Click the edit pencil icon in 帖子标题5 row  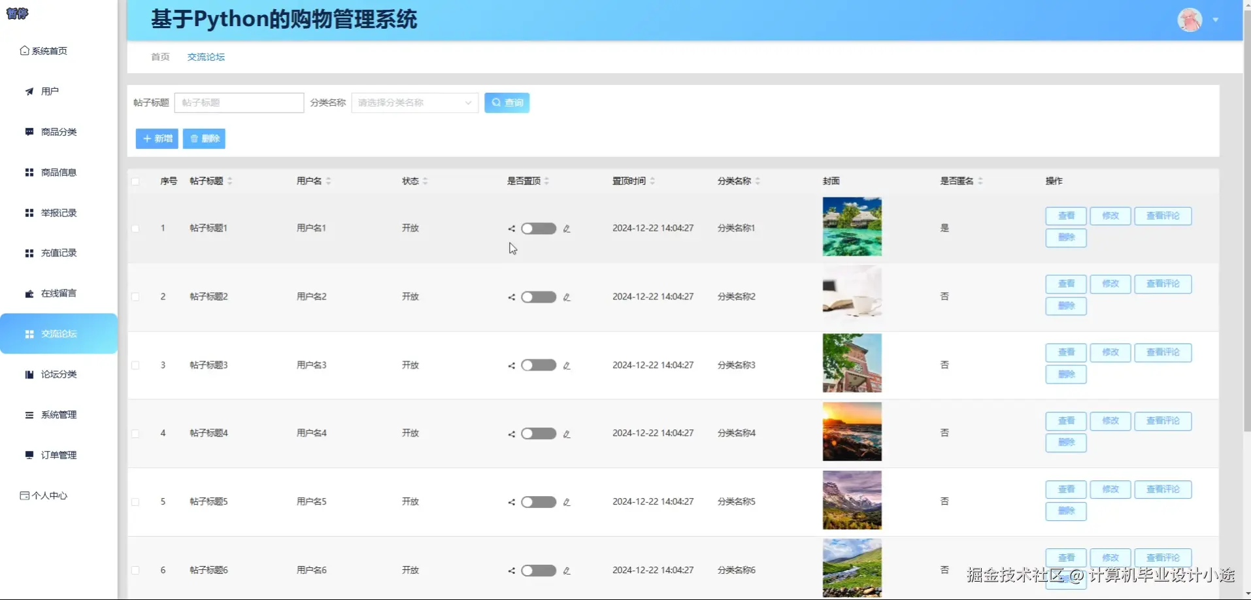pos(567,503)
